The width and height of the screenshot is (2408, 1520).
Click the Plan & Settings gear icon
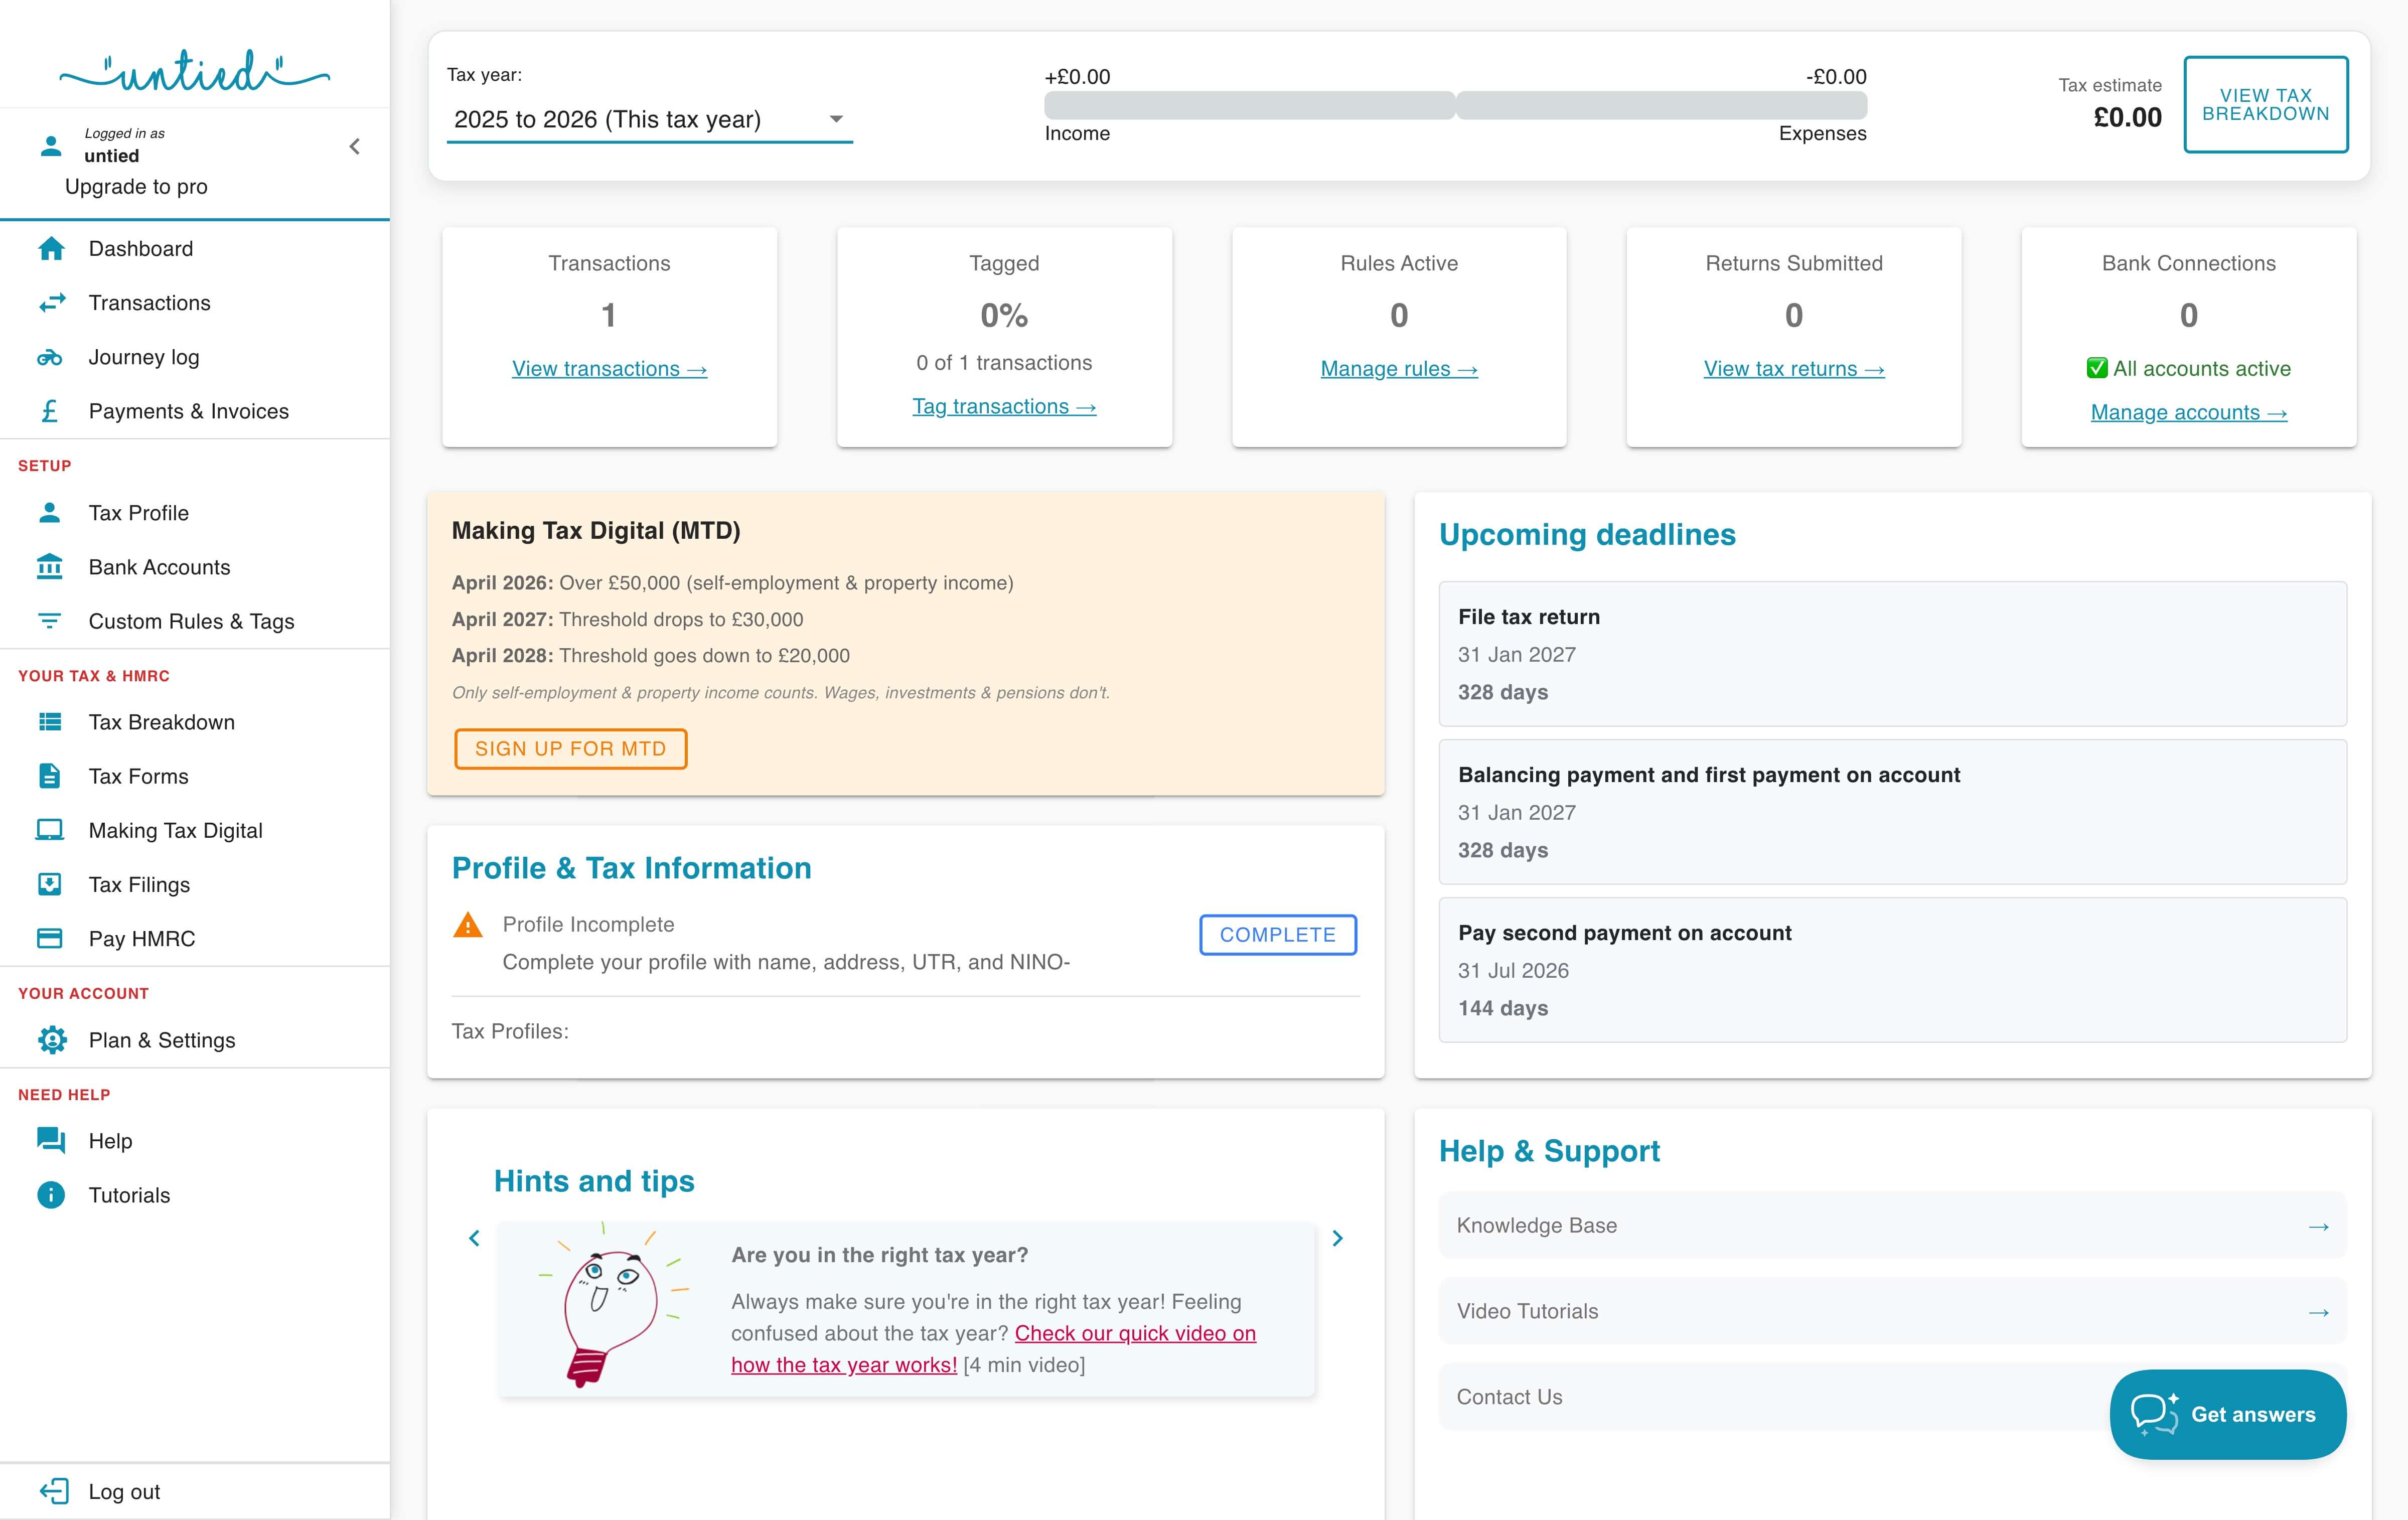(x=49, y=1040)
